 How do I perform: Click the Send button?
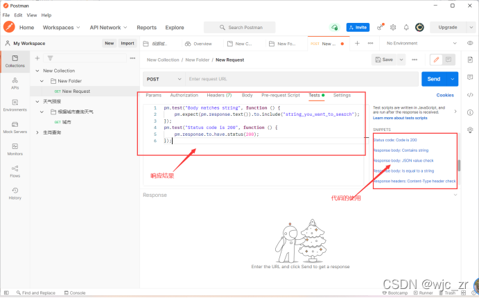tap(434, 79)
